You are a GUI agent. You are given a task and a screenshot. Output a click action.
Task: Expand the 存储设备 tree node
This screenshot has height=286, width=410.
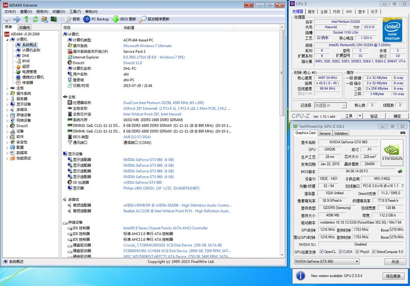click(x=7, y=115)
